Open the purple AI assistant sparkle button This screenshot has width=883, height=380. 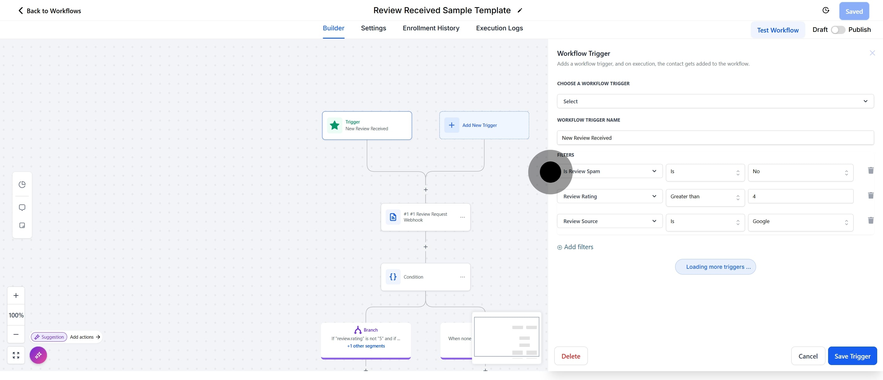click(x=38, y=355)
